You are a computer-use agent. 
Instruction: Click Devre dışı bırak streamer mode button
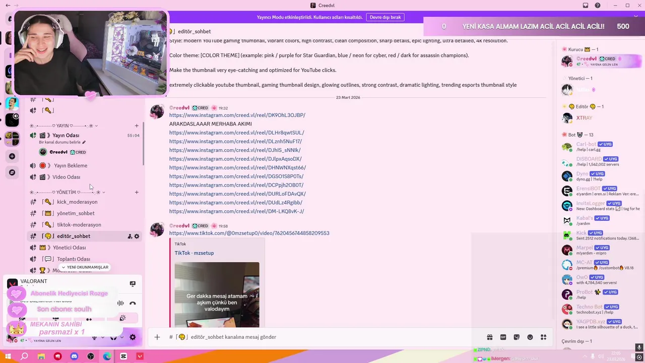point(385,17)
